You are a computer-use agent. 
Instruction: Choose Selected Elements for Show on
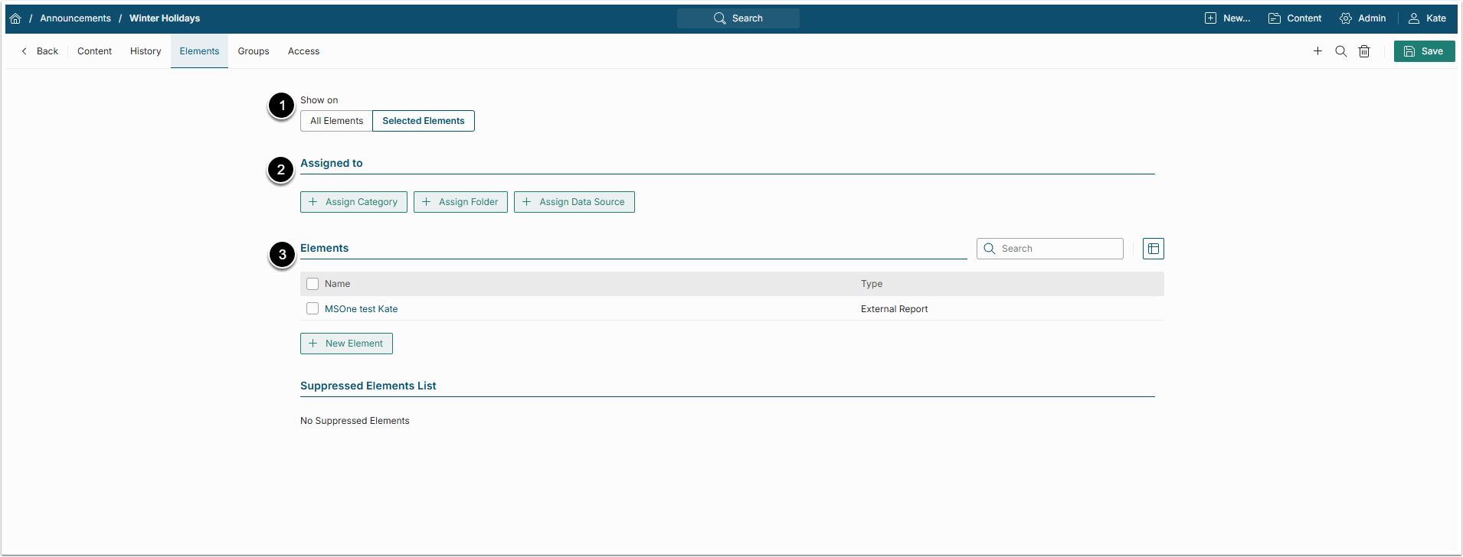424,121
